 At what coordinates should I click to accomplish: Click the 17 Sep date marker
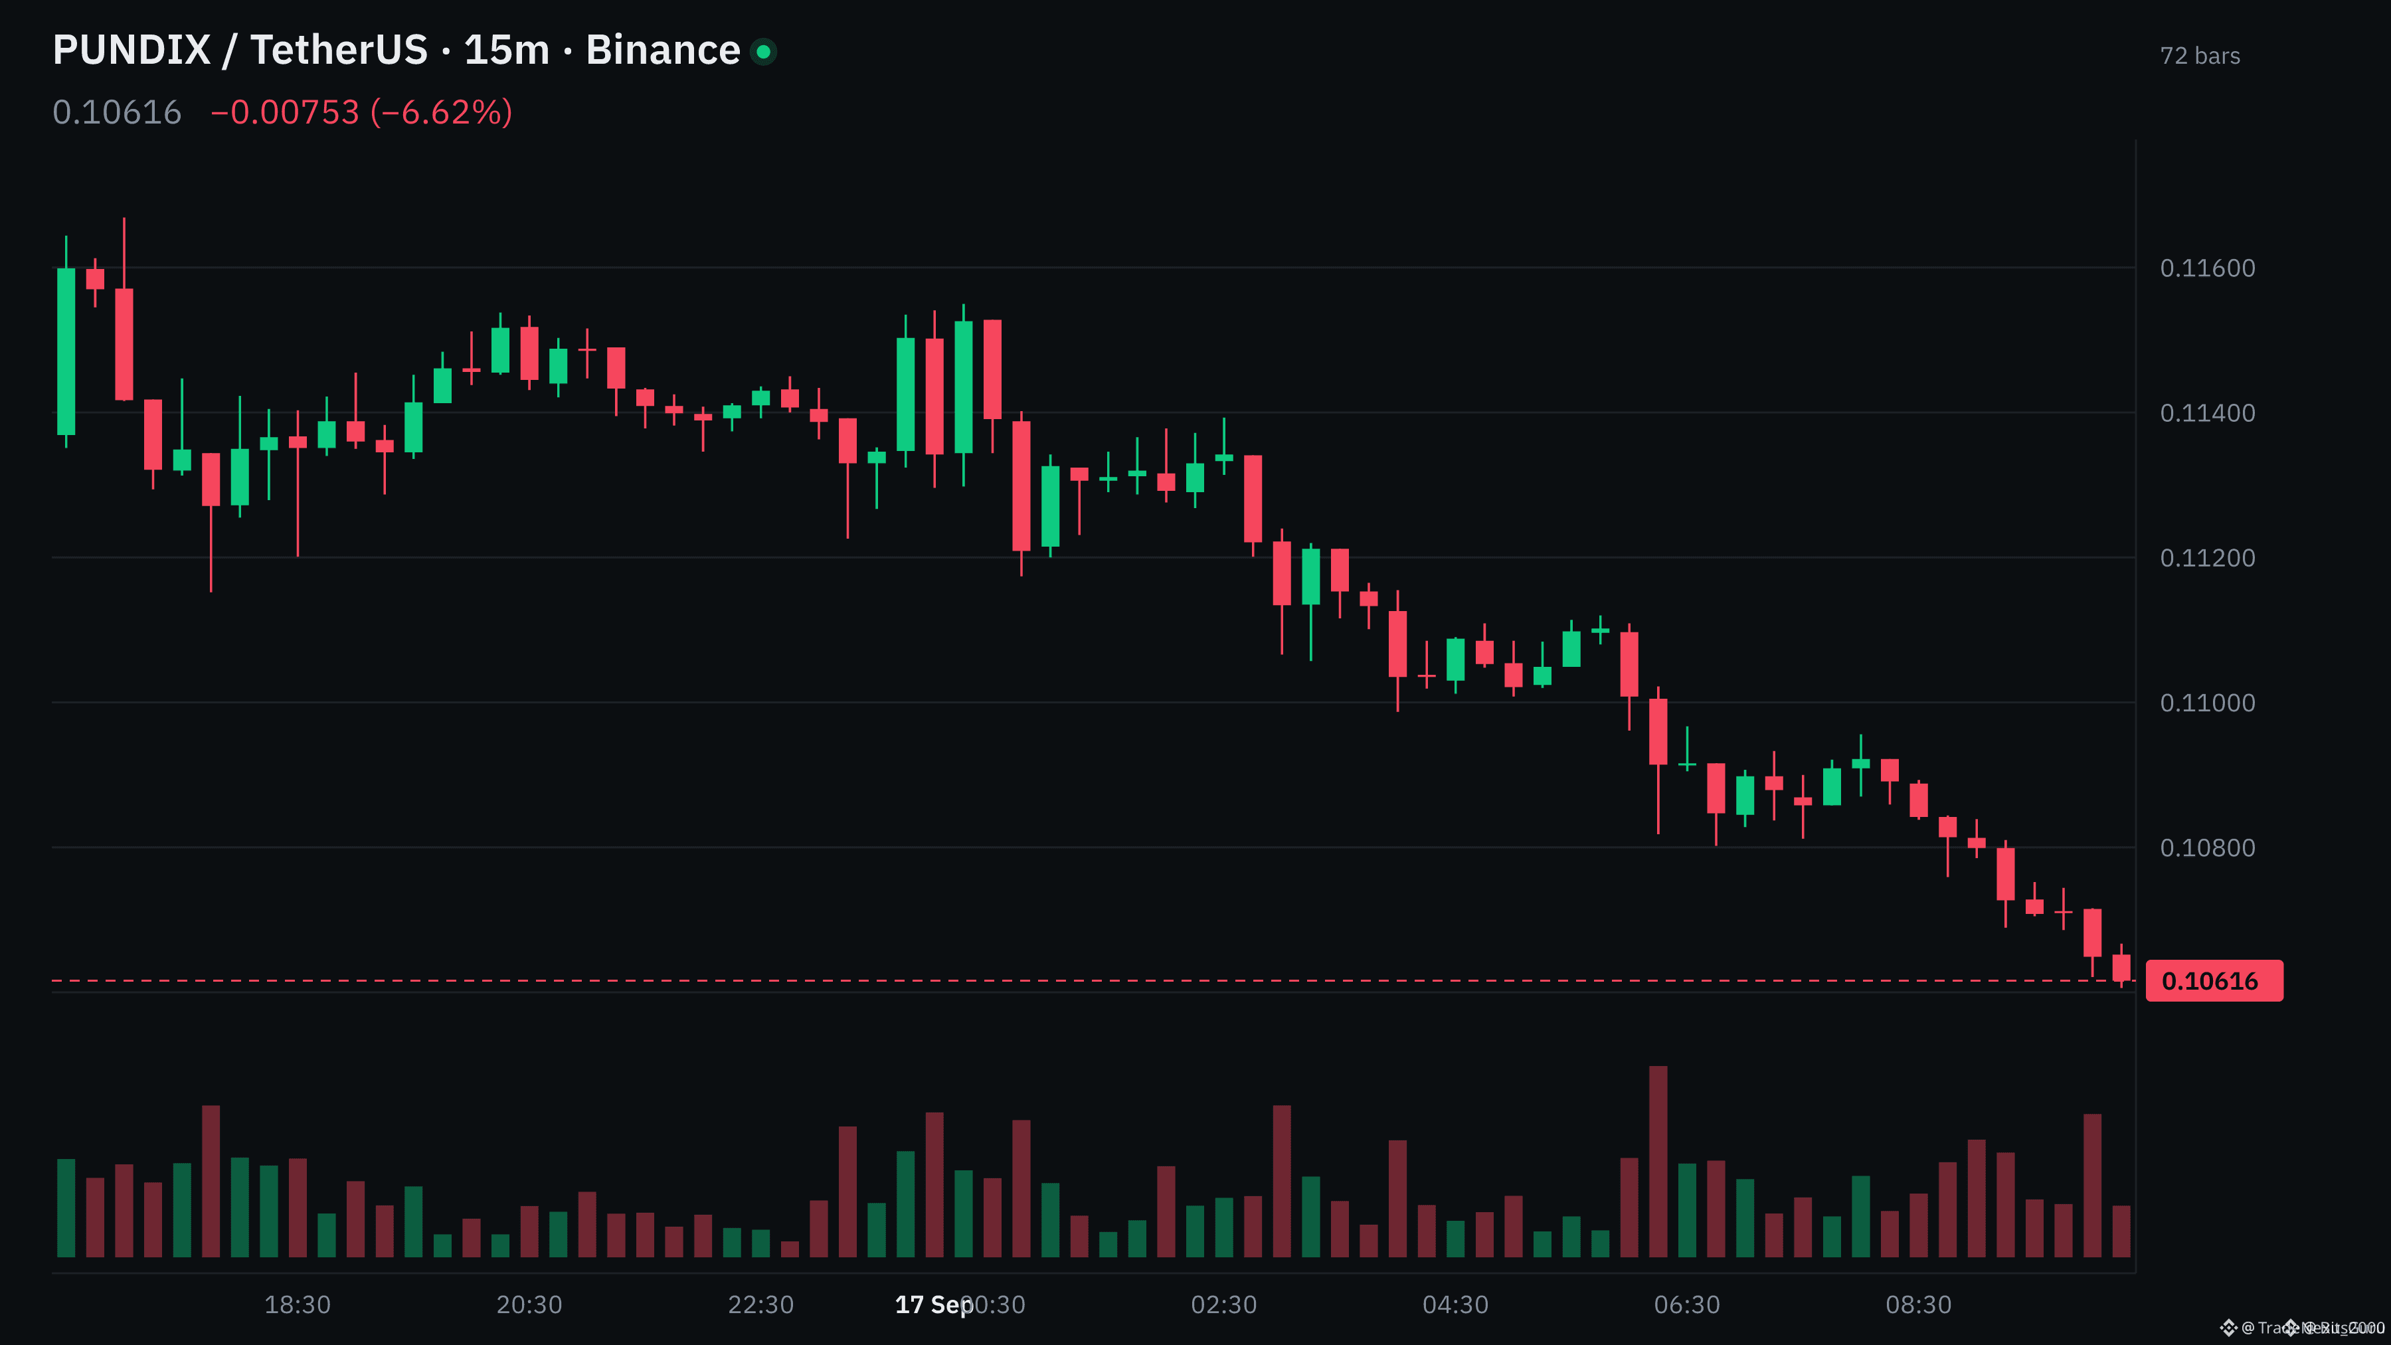pos(933,1304)
